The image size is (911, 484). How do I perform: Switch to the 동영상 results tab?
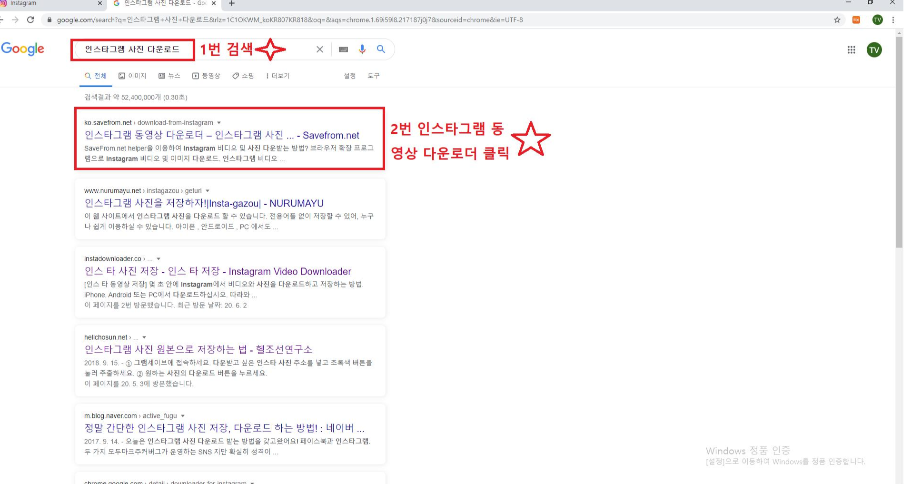click(206, 76)
